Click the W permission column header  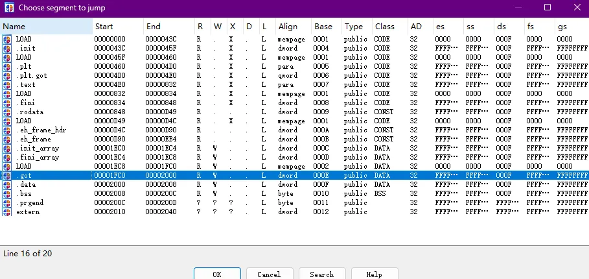[x=219, y=27]
